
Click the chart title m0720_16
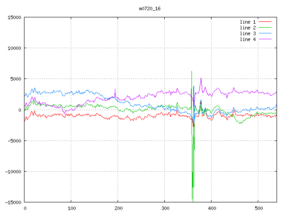point(150,8)
